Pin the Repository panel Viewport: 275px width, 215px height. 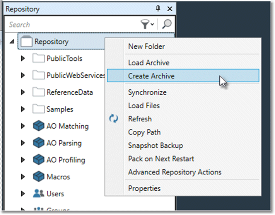[158, 9]
